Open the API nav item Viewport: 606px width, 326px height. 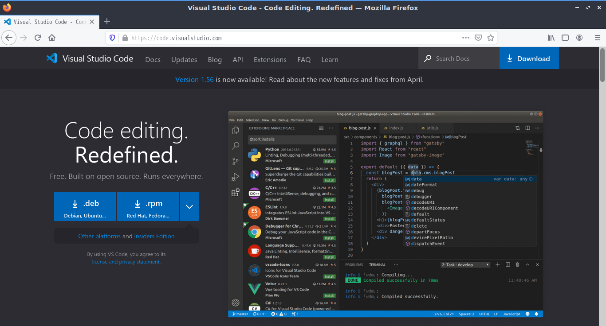click(238, 59)
